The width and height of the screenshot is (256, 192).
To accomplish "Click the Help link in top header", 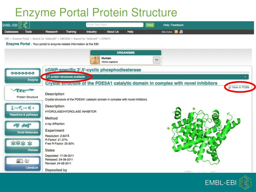I will click(166, 25).
